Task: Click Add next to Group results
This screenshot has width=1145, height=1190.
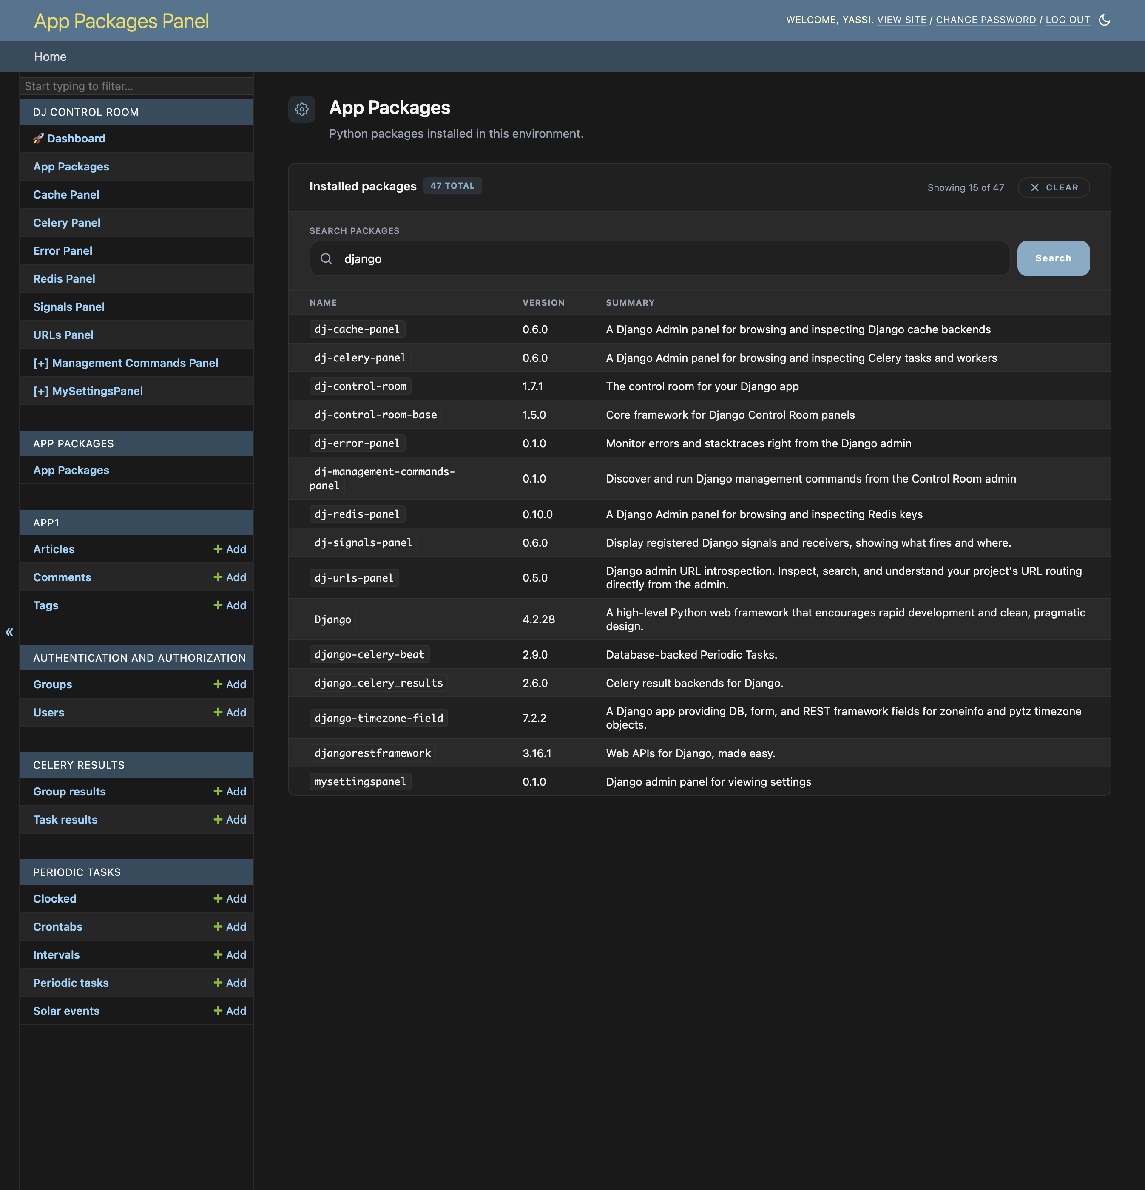Action: click(x=230, y=792)
